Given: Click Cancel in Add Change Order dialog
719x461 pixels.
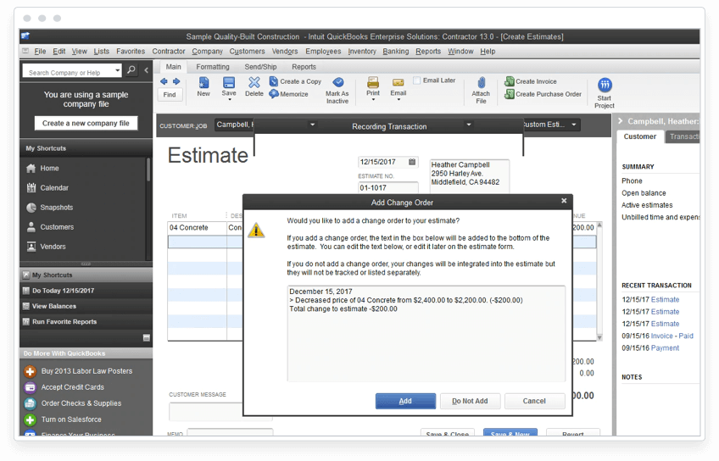Looking at the screenshot, I should (534, 401).
